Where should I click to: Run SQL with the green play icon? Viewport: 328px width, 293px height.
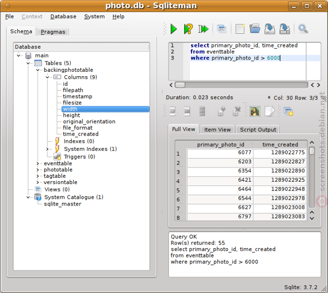pyautogui.click(x=174, y=29)
